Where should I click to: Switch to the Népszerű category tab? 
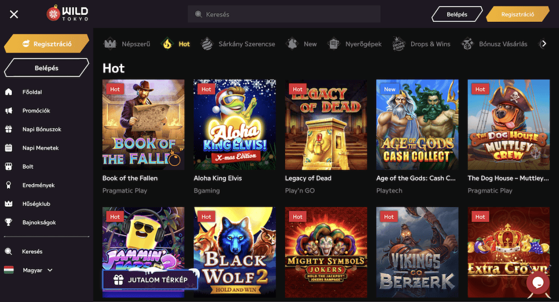click(x=127, y=44)
